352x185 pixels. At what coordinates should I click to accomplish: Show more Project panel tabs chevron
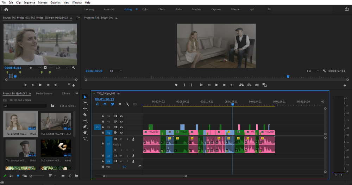[x=76, y=93]
